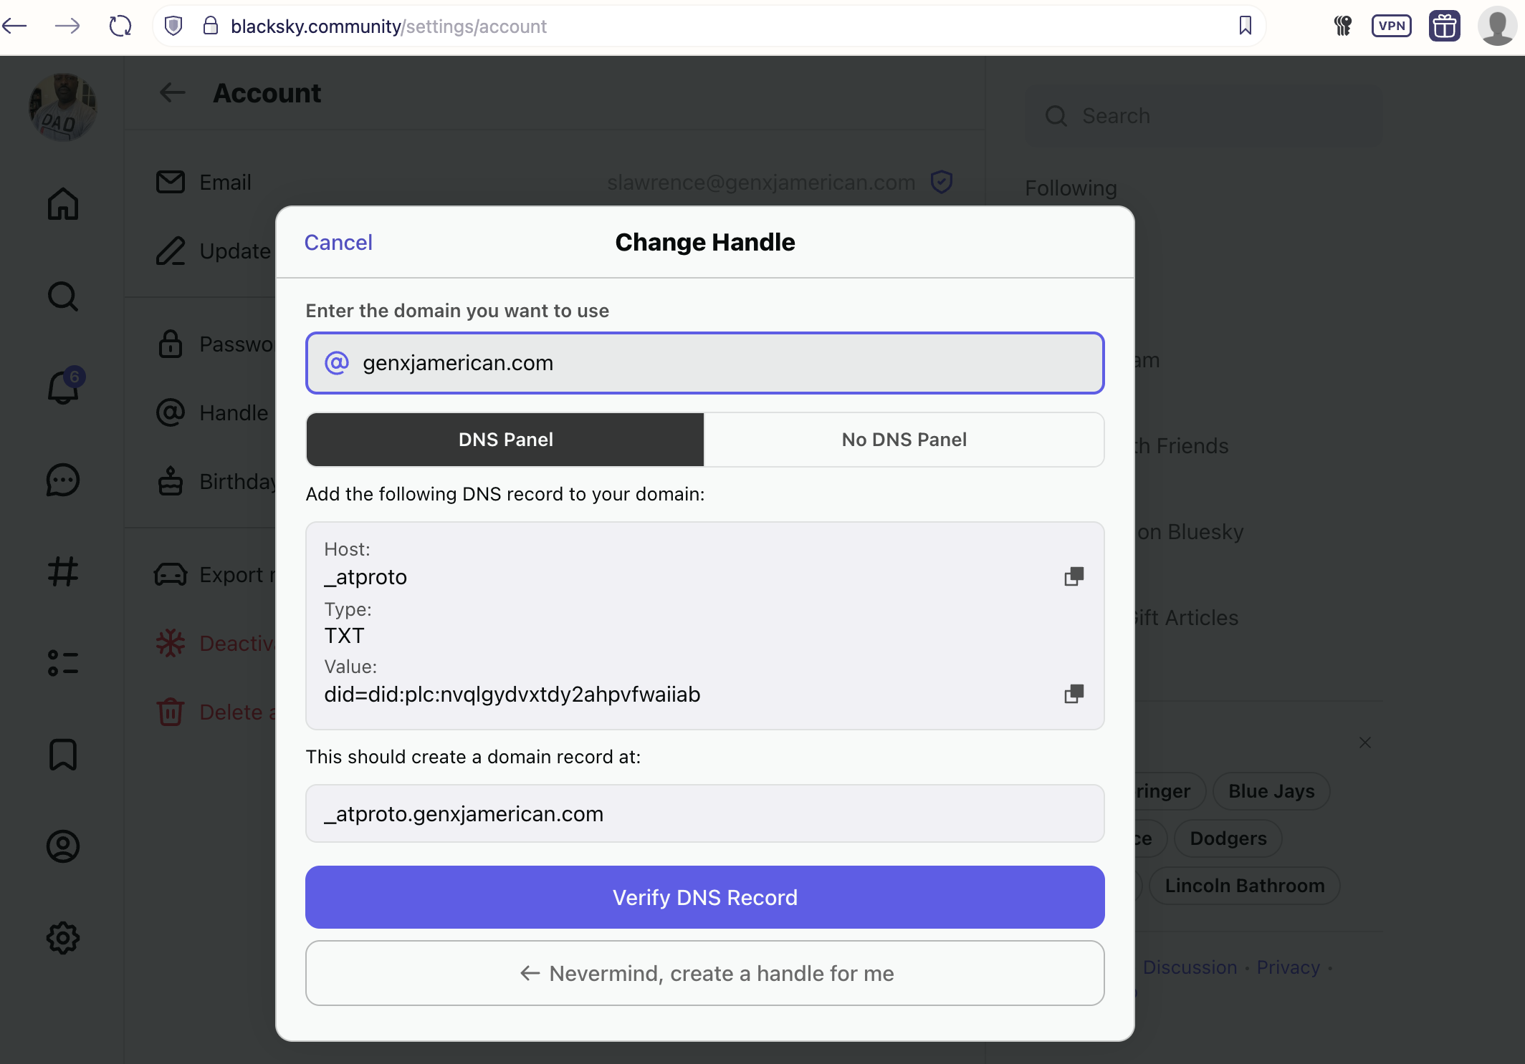1525x1064 pixels.
Task: Copy the DID record value
Action: [1074, 694]
